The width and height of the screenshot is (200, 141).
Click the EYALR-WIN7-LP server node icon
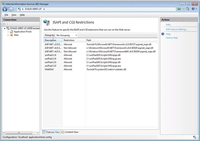pos(8,28)
